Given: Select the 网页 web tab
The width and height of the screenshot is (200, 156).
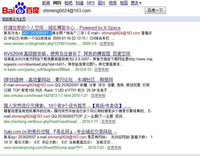Looking at the screenshot, I should (x=57, y=3).
